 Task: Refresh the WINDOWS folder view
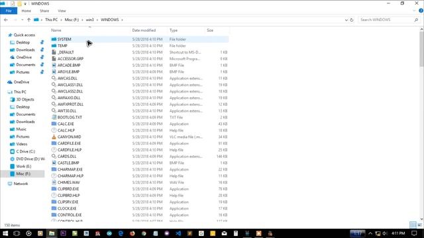tap(352, 20)
